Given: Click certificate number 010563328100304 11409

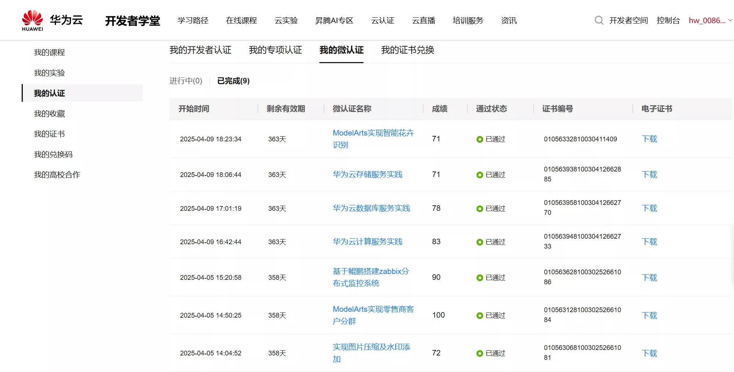Looking at the screenshot, I should pos(580,139).
